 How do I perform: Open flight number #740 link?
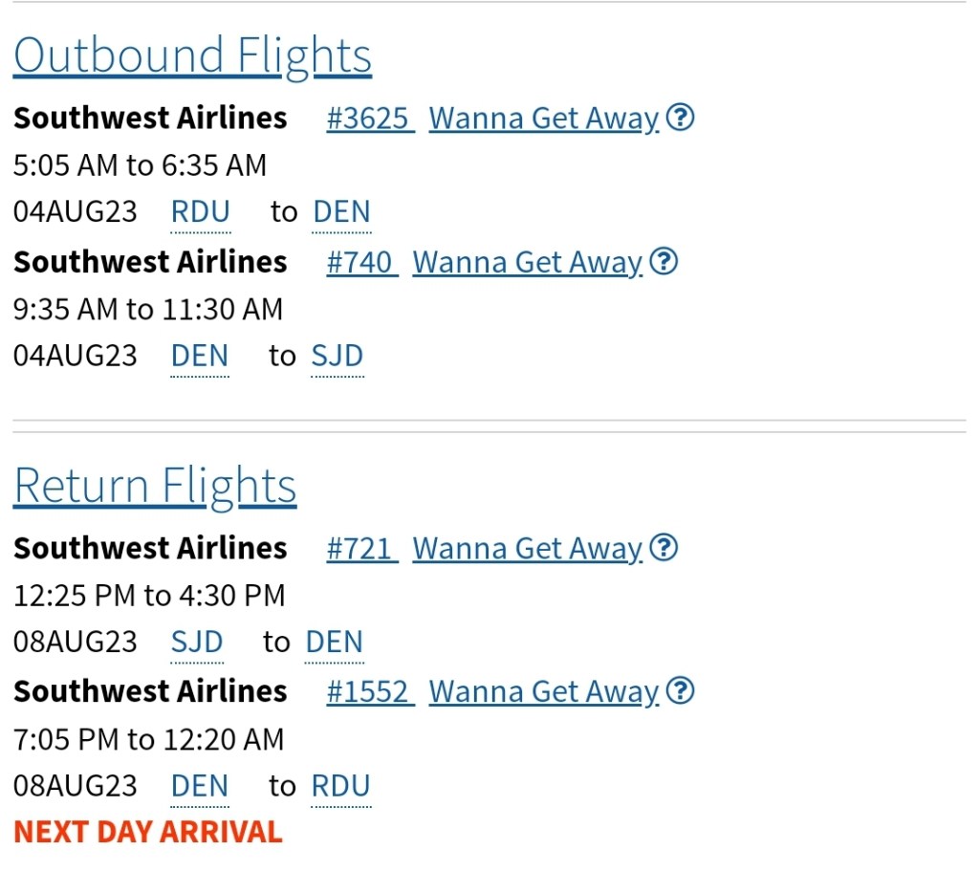click(x=361, y=262)
